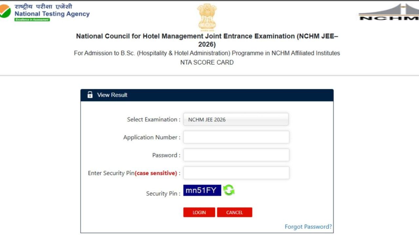This screenshot has height=235, width=419.
Task: Open the Forgot Password link
Action: (x=308, y=227)
